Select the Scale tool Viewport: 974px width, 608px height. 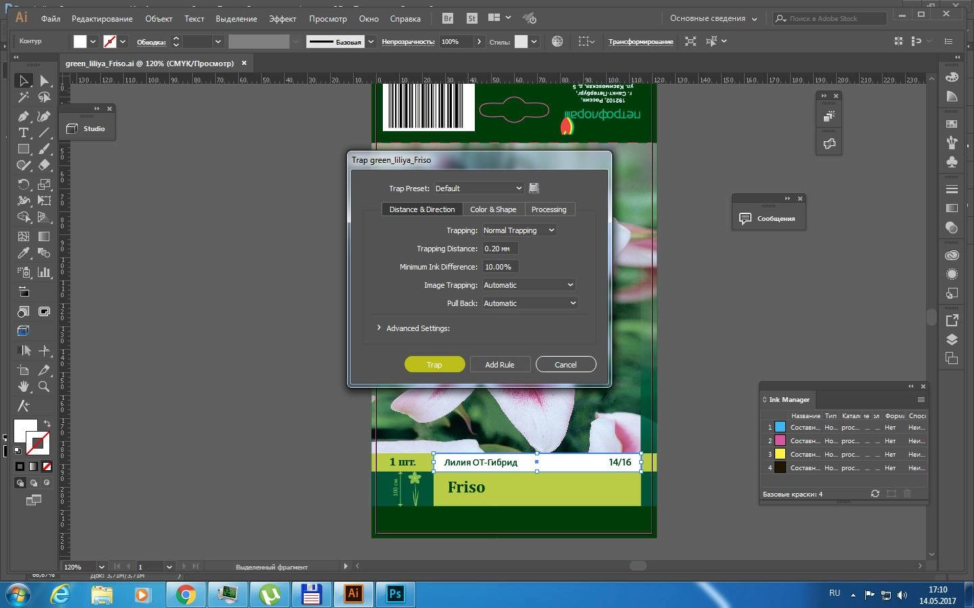pos(44,184)
